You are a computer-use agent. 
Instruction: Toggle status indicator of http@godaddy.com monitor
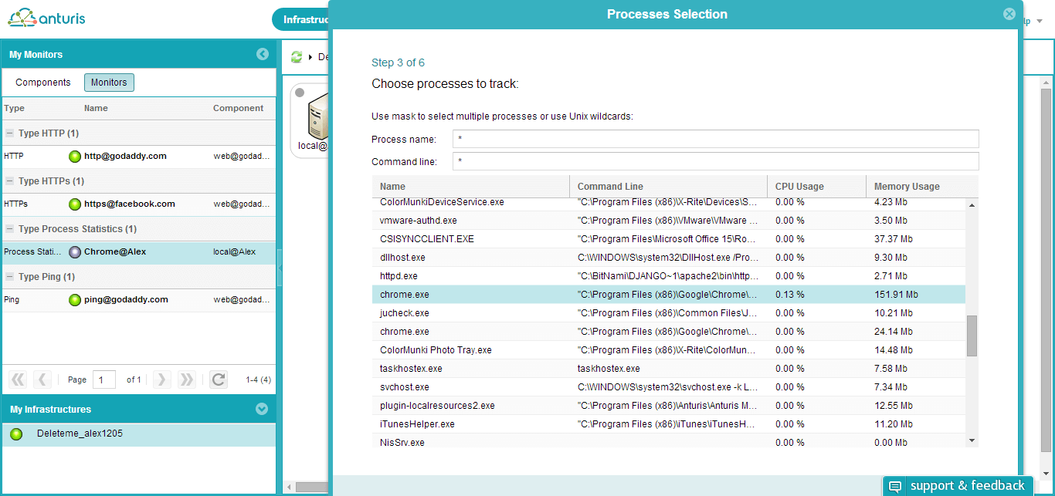coord(74,156)
